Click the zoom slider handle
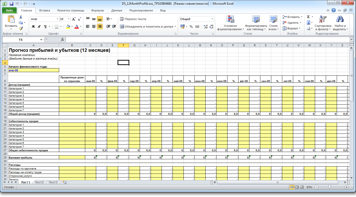This screenshot has height=197, width=356. coord(330,187)
